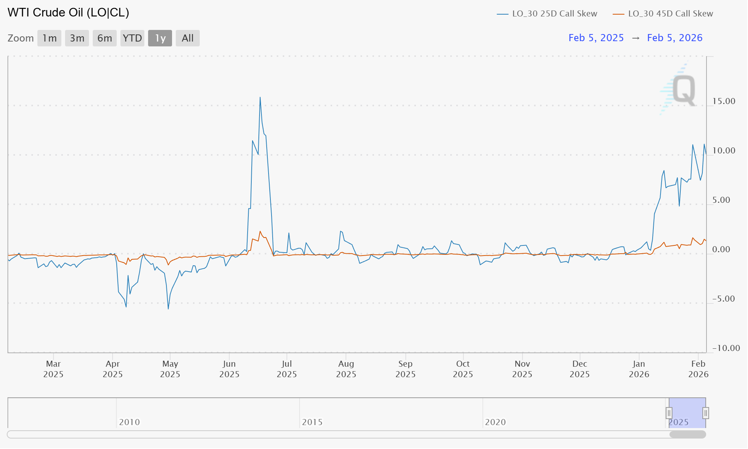Click the blue 25D legend line marker
This screenshot has width=748, height=449.
[502, 14]
